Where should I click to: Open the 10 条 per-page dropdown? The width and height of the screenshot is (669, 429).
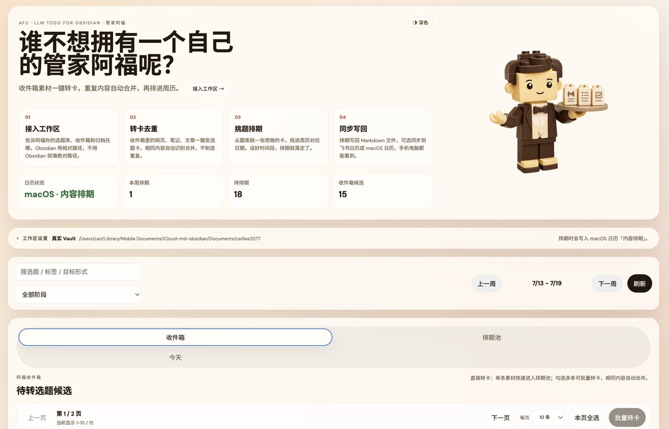click(x=549, y=418)
